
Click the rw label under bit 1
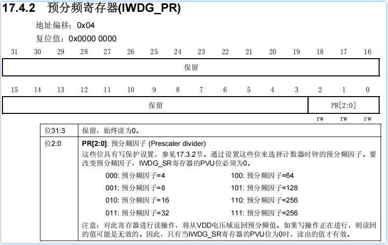pyautogui.click(x=344, y=119)
